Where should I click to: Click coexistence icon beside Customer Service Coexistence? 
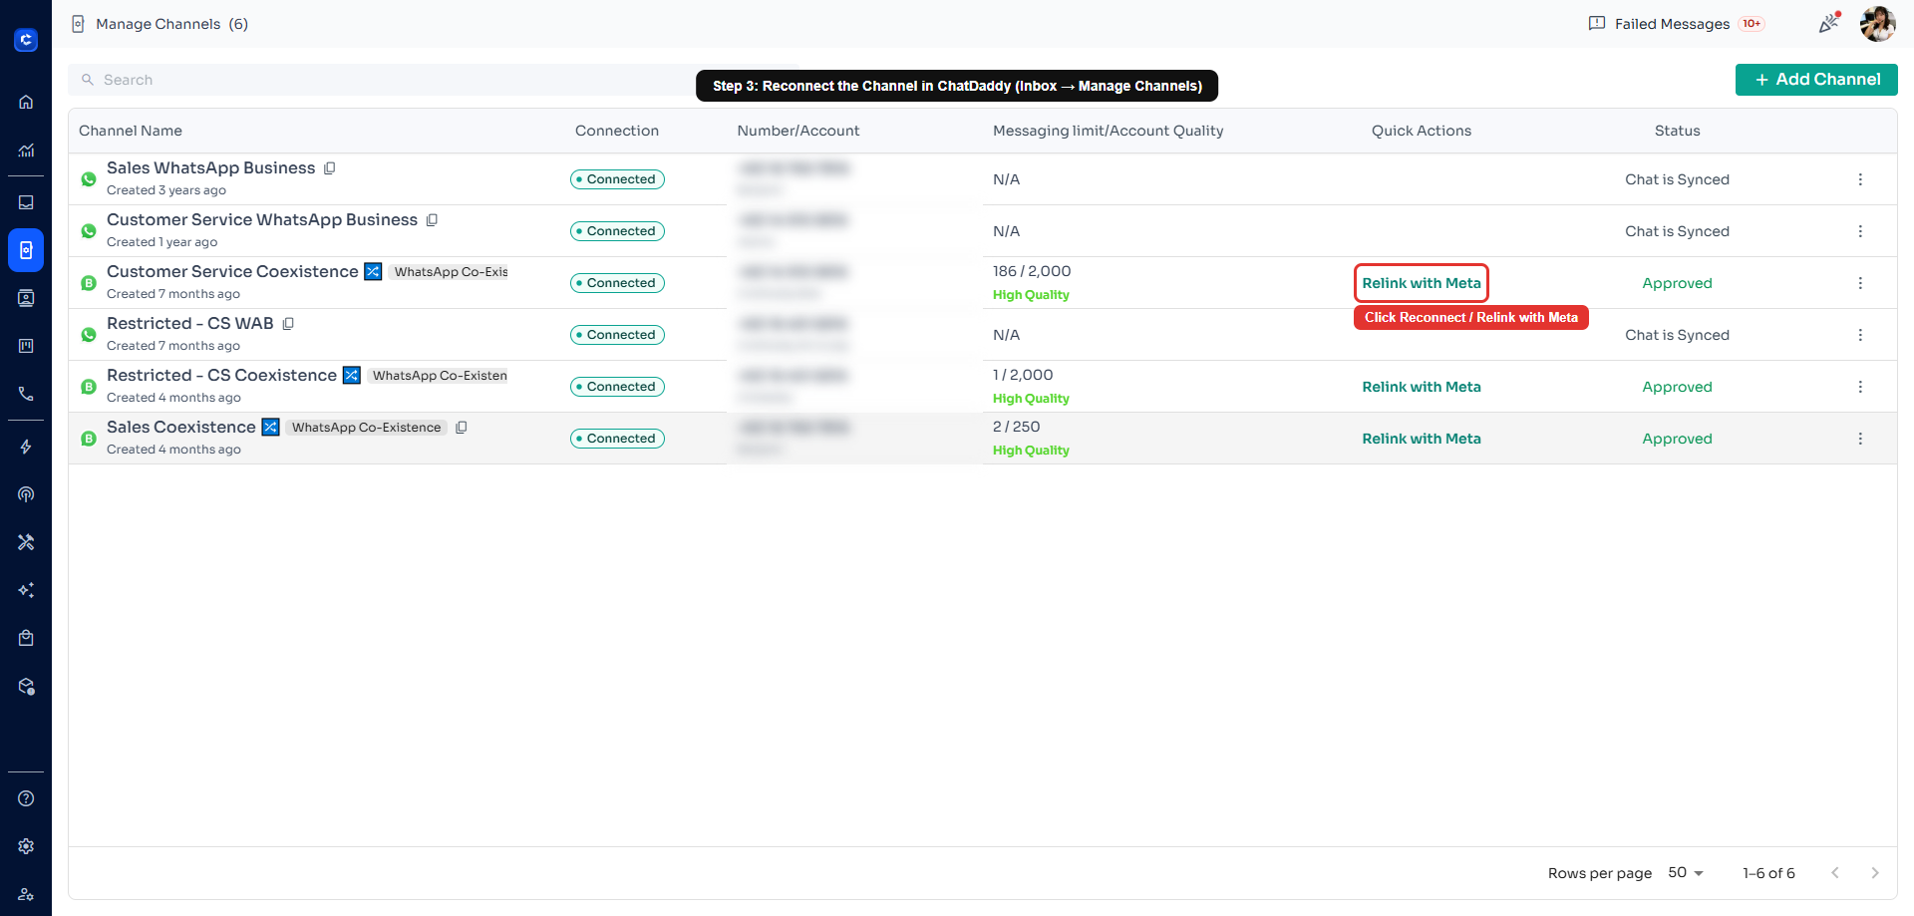click(x=373, y=271)
